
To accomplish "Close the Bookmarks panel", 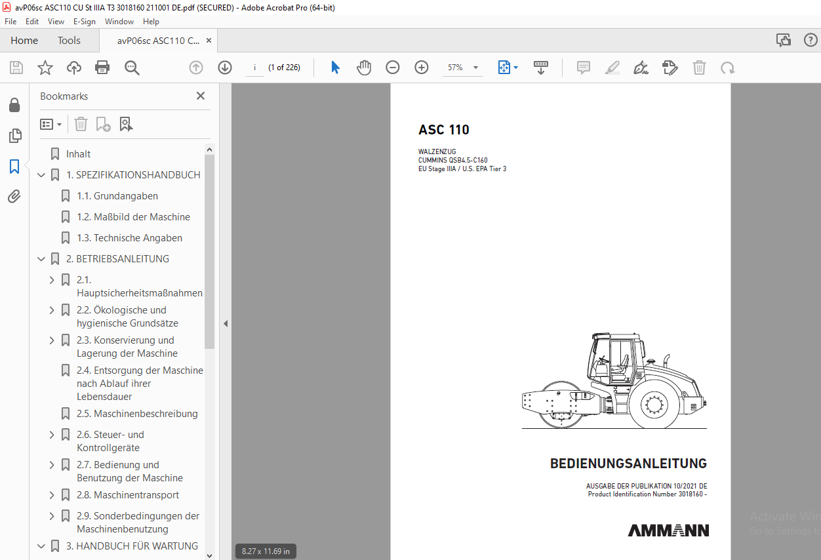I will (201, 96).
